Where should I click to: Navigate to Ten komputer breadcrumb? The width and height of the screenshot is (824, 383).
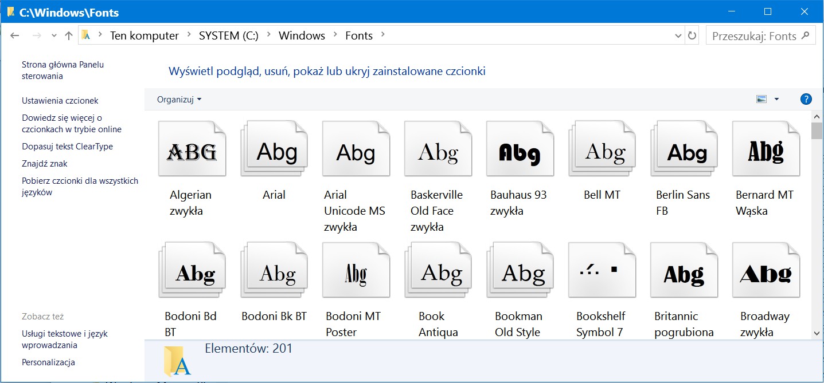[x=145, y=35]
